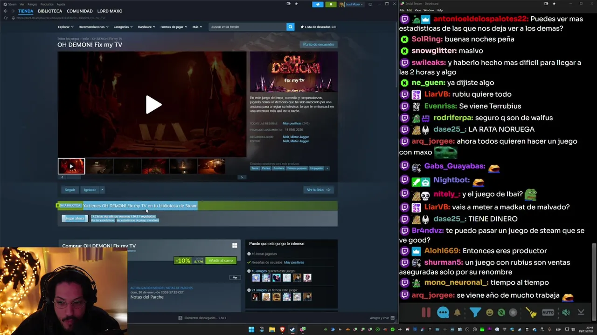
Task: Reload the Steam store page
Action: pos(6,18)
